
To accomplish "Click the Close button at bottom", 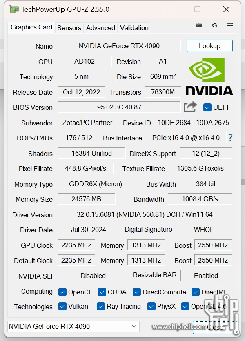I will (215, 327).
